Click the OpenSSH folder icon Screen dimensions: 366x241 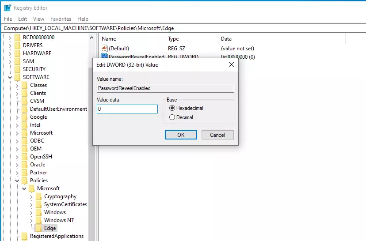coord(24,156)
